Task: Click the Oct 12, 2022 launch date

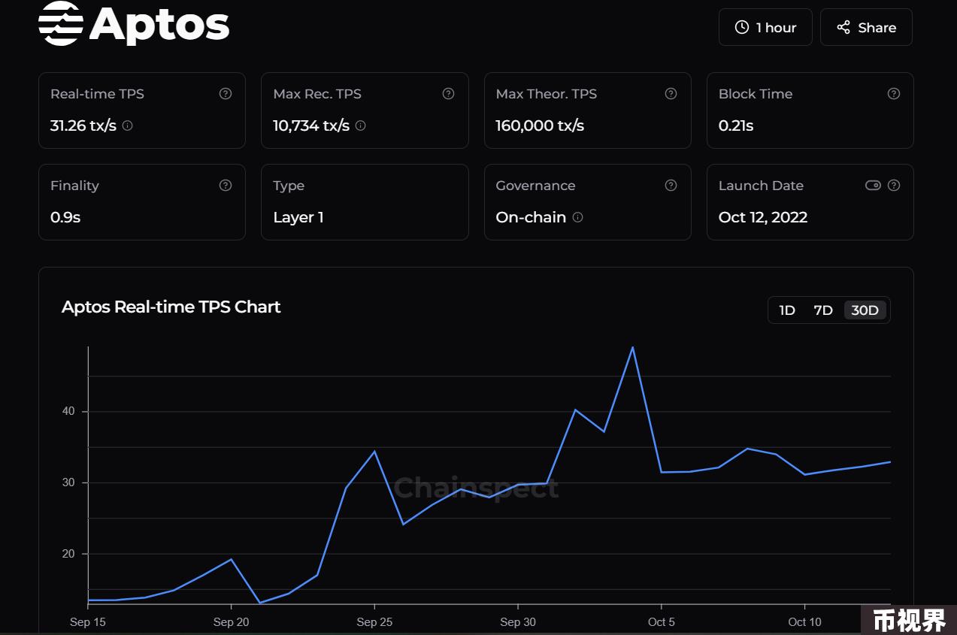Action: tap(763, 217)
